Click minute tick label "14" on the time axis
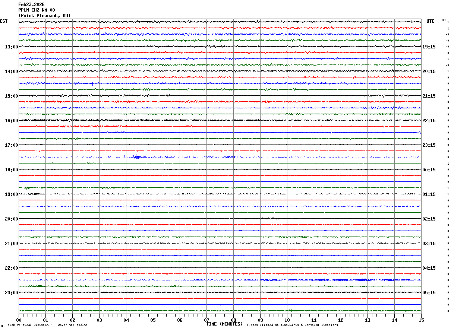Screen dimensions: 451x330 pyautogui.click(x=395, y=320)
